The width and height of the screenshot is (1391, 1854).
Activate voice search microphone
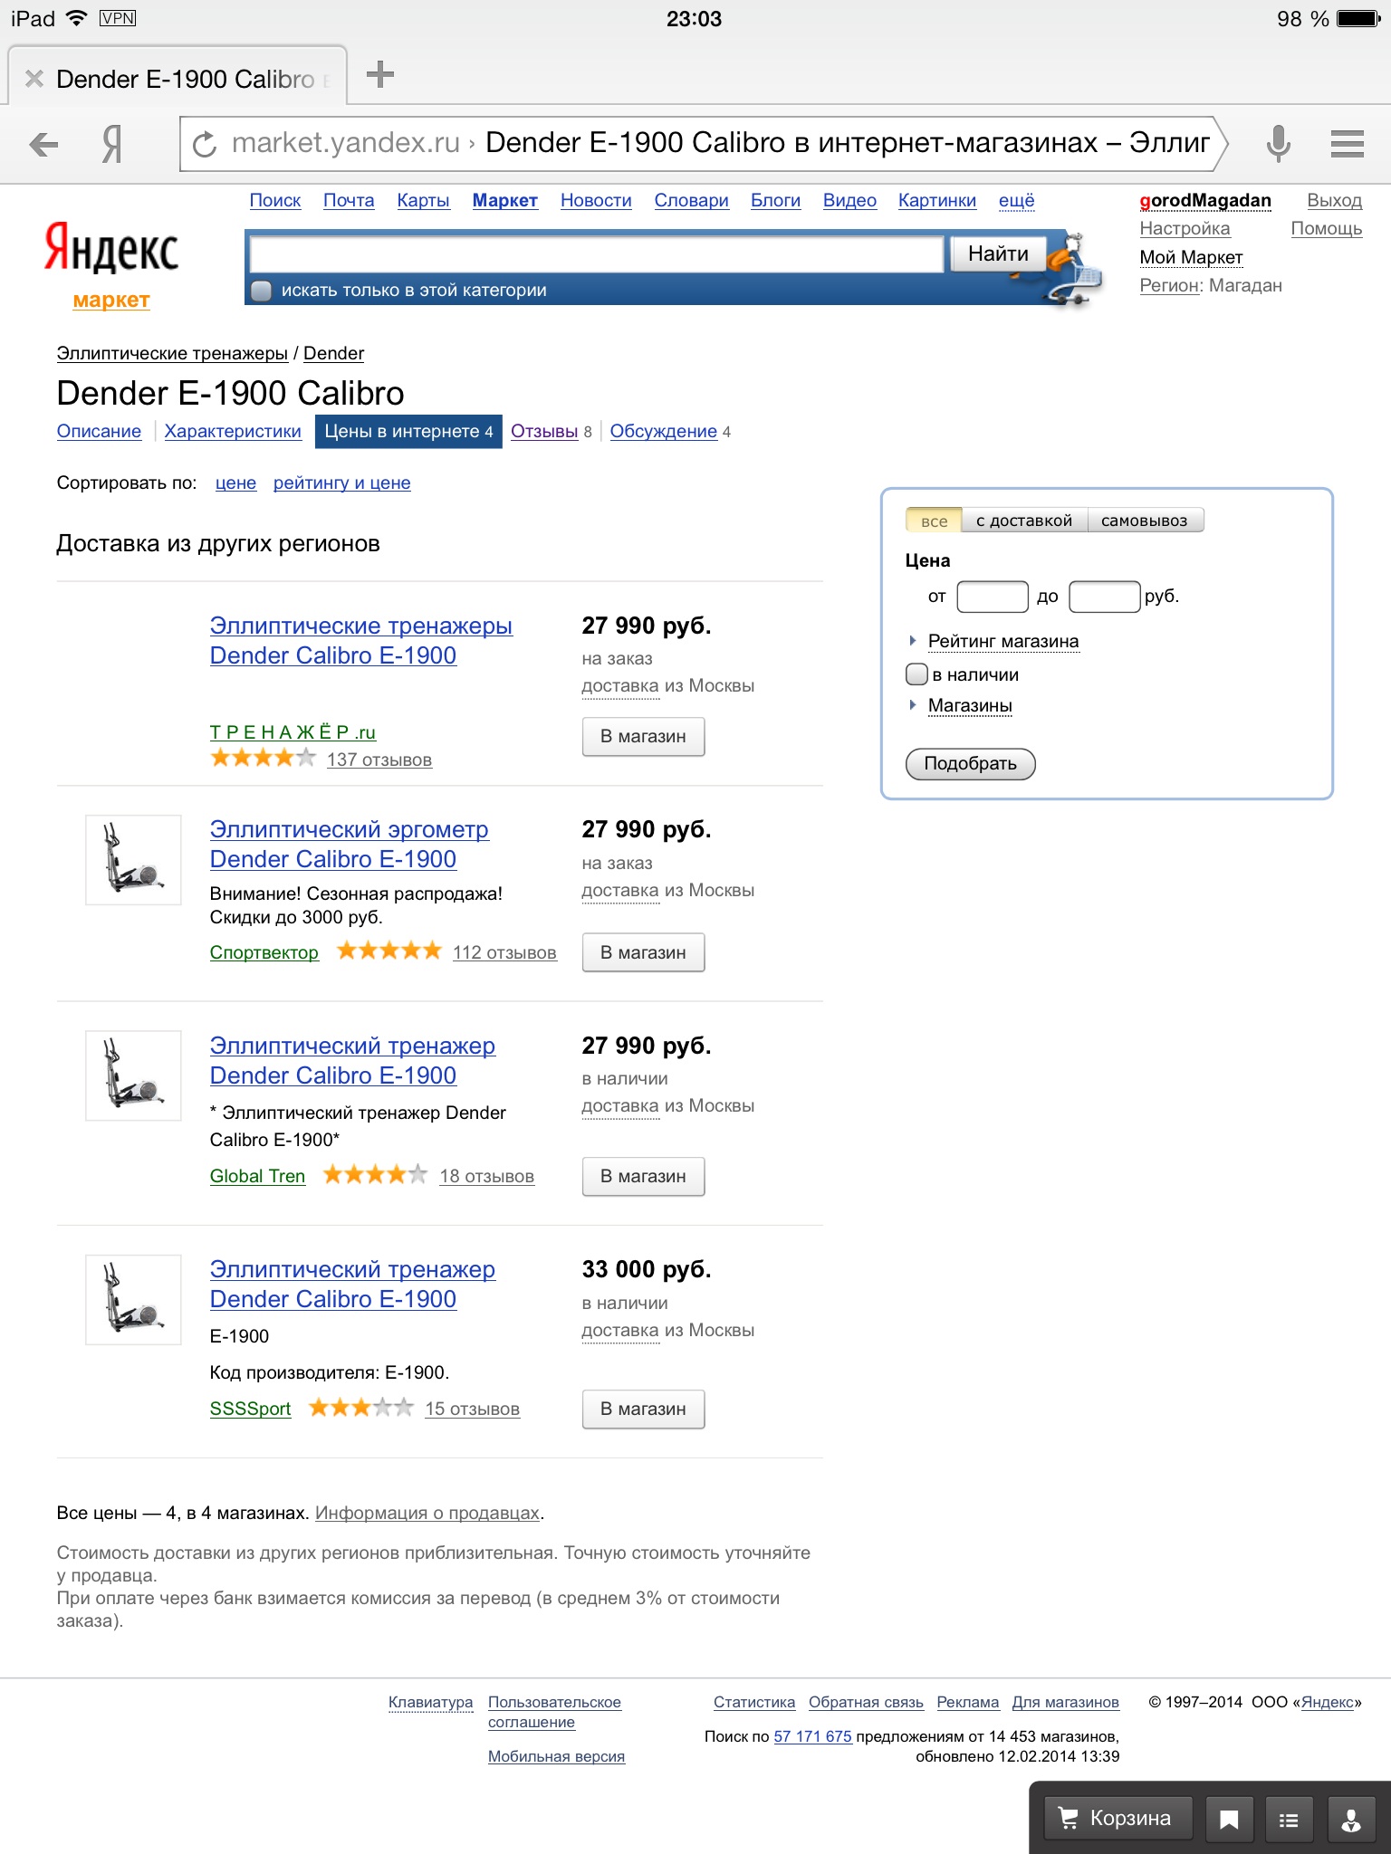pyautogui.click(x=1278, y=144)
